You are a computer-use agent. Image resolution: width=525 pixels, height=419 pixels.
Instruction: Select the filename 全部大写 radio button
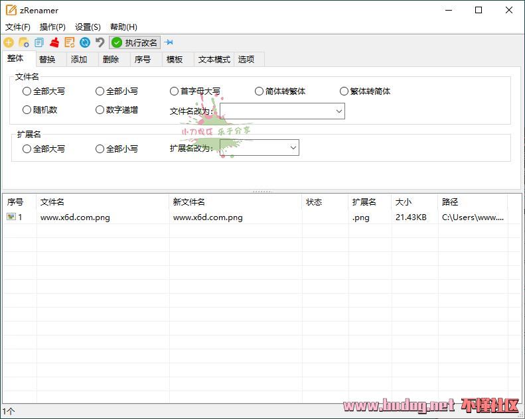[27, 91]
